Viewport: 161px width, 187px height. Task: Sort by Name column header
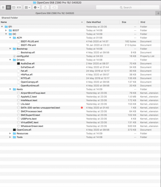coord(42,22)
